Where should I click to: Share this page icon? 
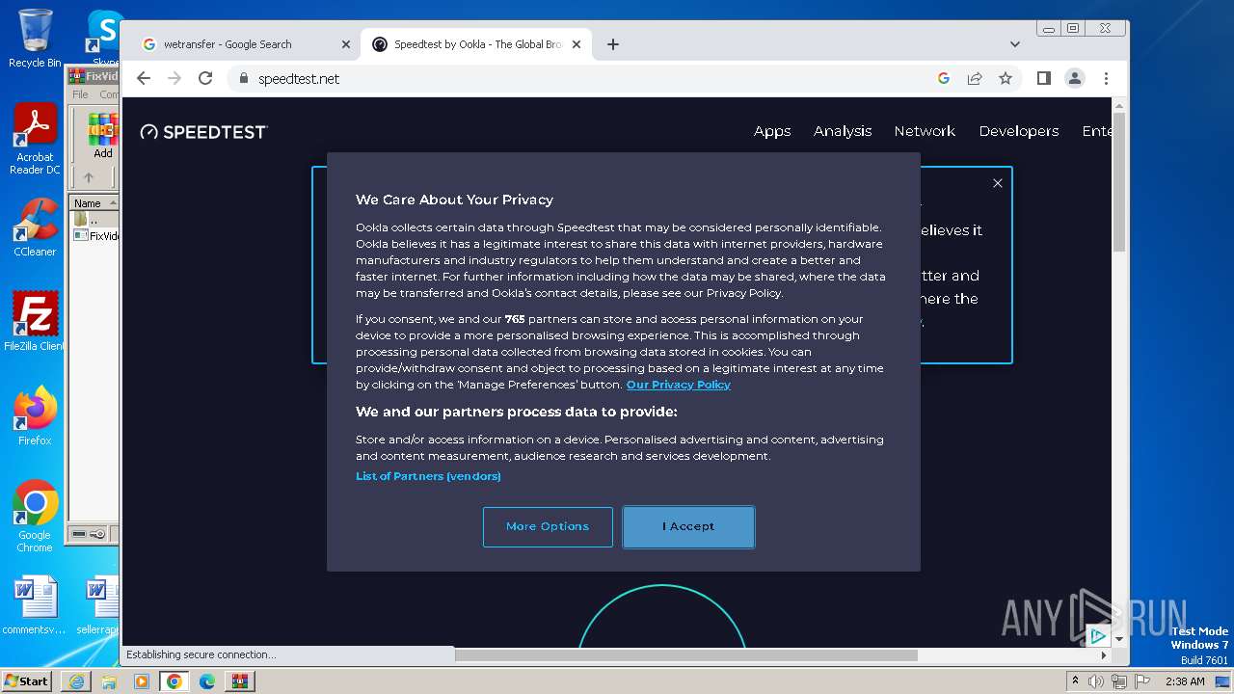pyautogui.click(x=975, y=79)
